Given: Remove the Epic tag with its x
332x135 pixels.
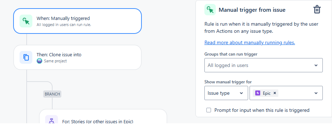Looking at the screenshot, I should tap(275, 93).
